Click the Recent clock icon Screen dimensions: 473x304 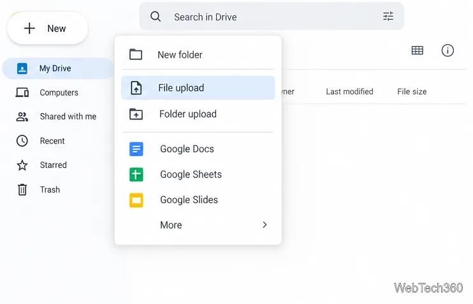point(22,141)
